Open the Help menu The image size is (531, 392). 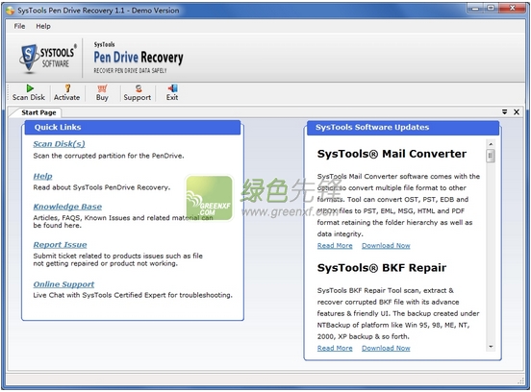click(x=43, y=26)
